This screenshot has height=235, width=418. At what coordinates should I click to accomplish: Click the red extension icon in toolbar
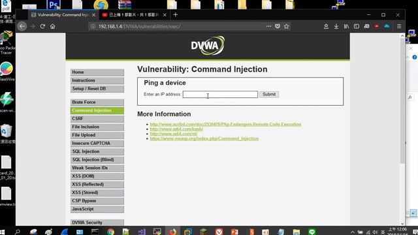point(377,26)
